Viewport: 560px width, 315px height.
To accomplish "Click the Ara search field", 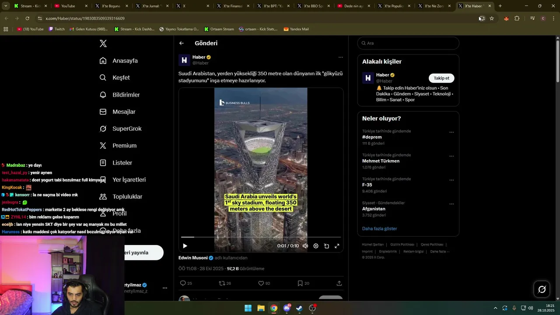I will tap(408, 43).
